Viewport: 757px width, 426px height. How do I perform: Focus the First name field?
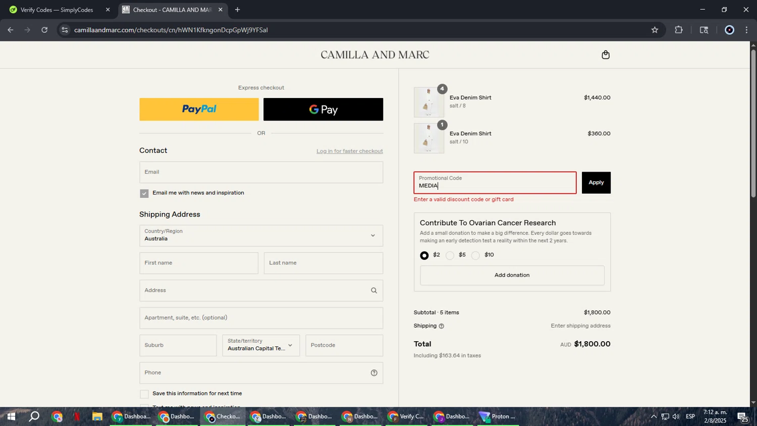pyautogui.click(x=199, y=263)
